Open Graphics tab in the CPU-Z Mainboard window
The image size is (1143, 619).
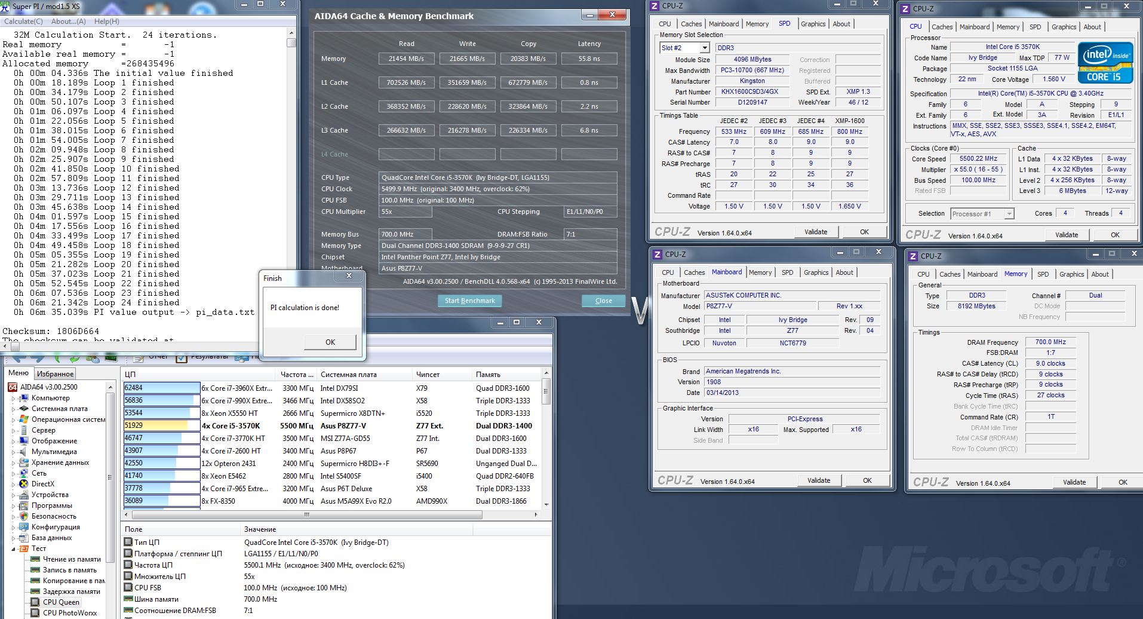816,272
